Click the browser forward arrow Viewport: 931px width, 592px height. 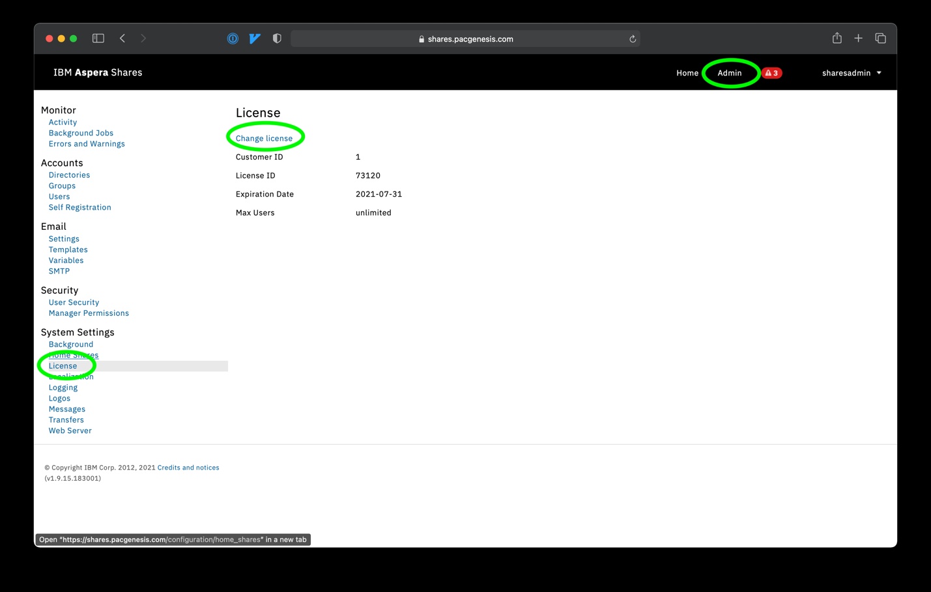pos(143,38)
